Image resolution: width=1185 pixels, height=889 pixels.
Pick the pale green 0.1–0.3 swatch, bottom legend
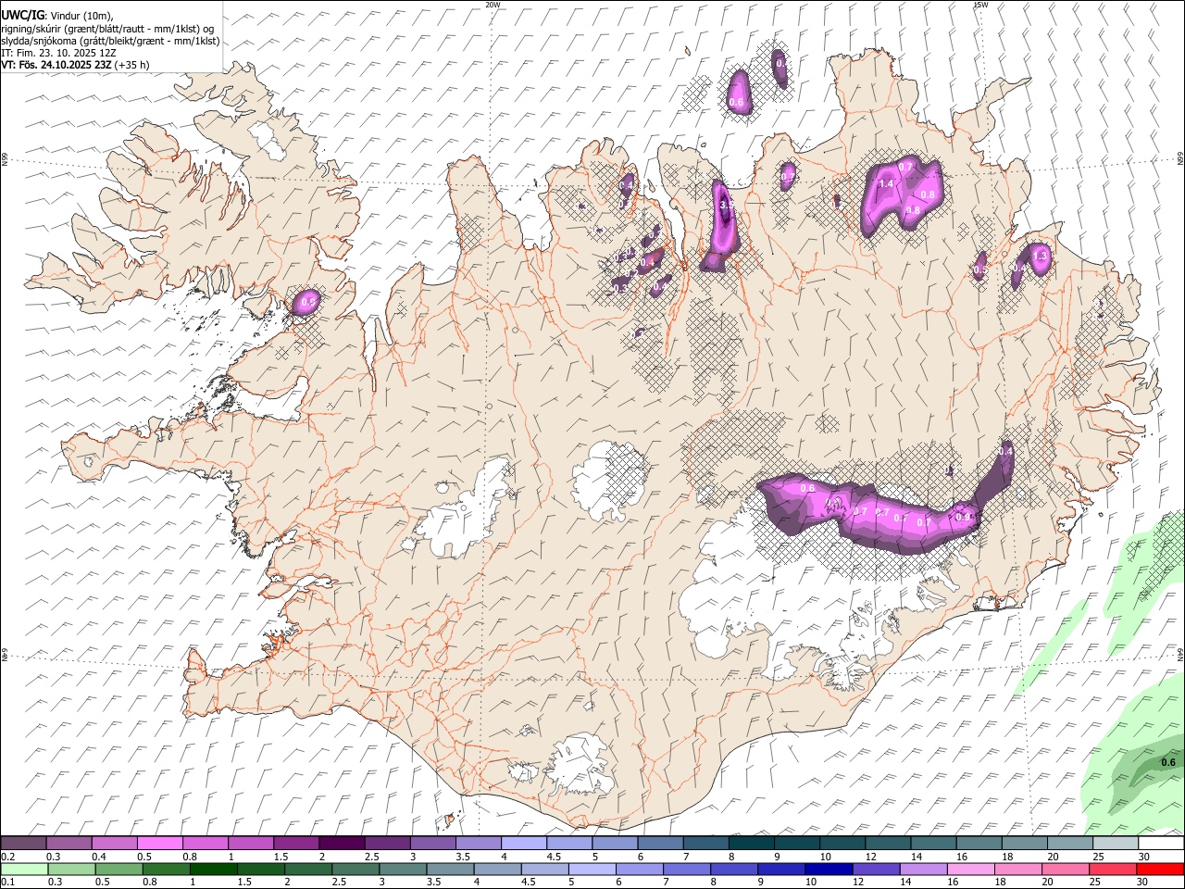24,870
